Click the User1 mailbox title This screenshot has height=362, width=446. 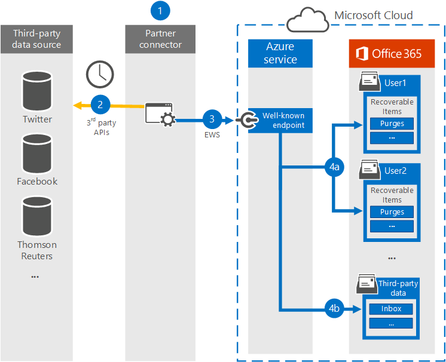coord(395,83)
